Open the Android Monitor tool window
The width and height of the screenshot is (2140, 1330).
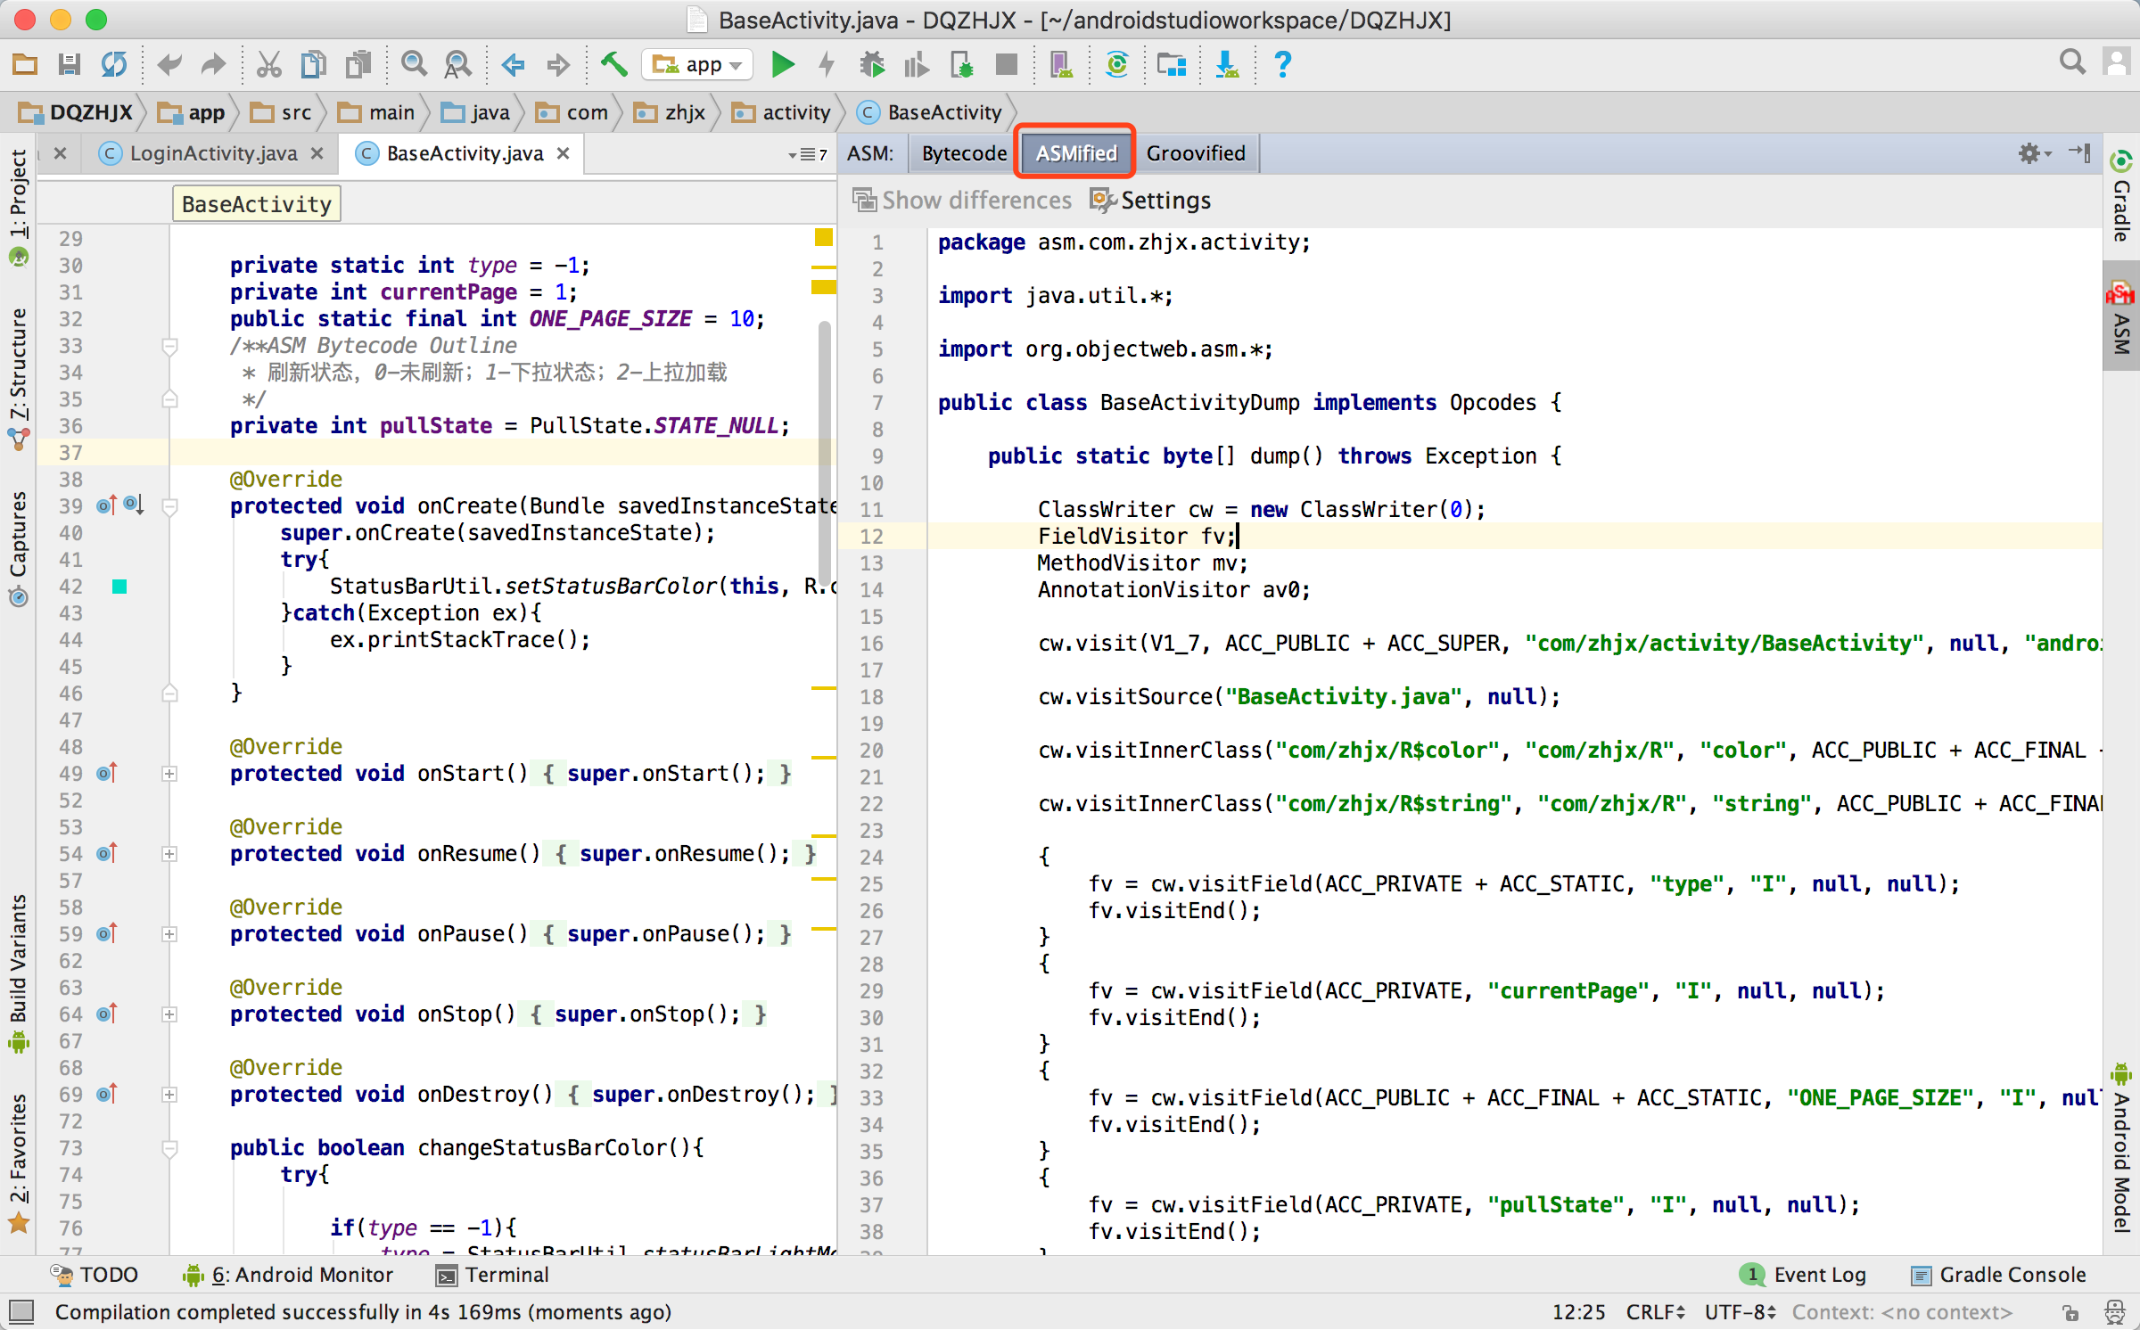click(287, 1275)
